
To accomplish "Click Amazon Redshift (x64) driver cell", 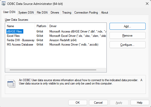I will (63, 40).
